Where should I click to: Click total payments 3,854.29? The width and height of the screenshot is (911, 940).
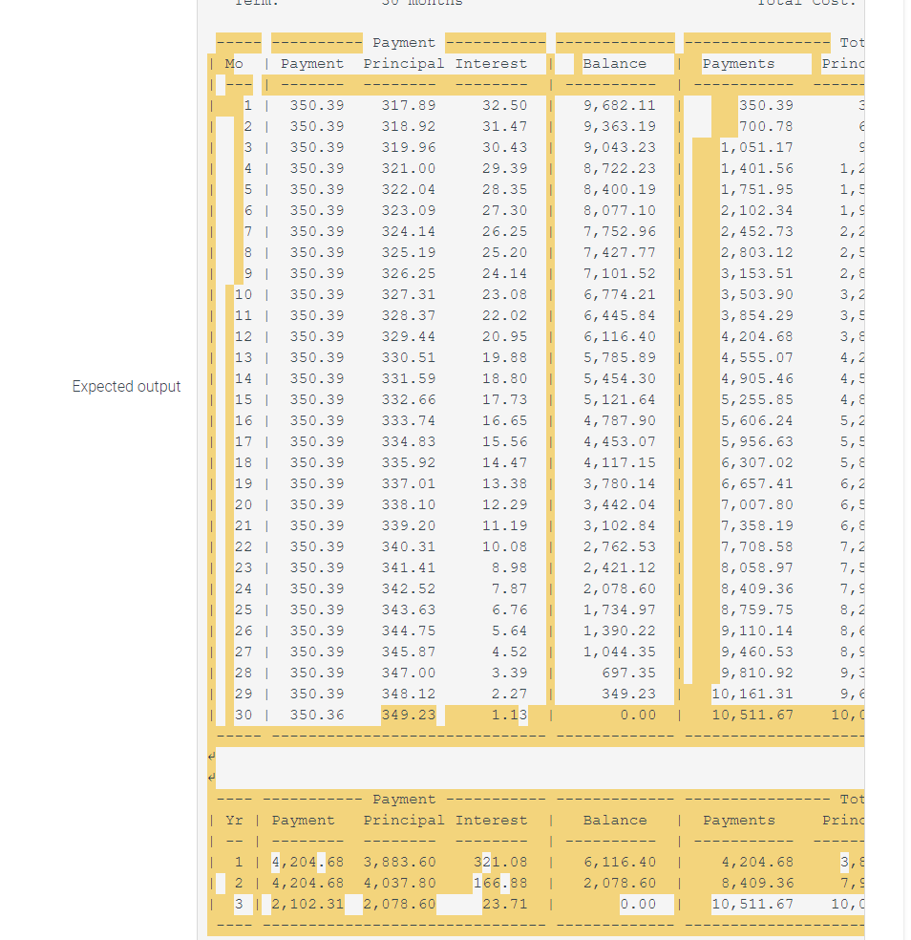point(757,315)
